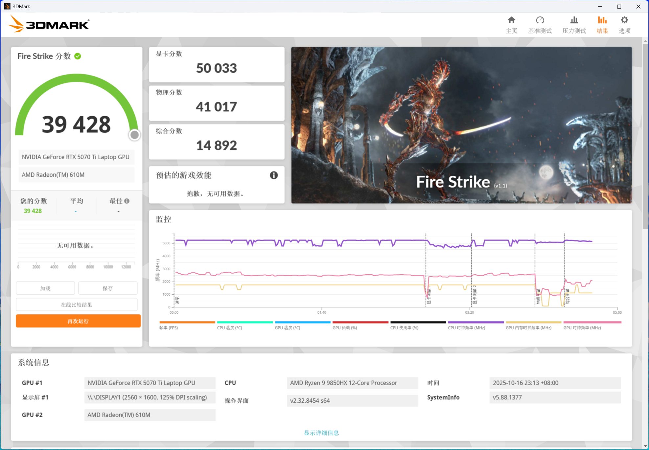Open the stress test bar-chart icon
The height and width of the screenshot is (450, 649).
point(574,20)
